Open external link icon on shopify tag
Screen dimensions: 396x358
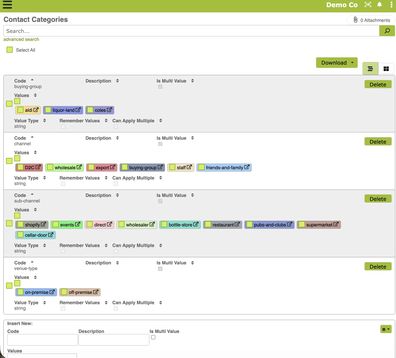pos(43,224)
